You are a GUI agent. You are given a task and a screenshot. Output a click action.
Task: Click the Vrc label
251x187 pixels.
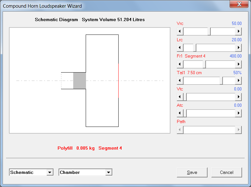(x=180, y=23)
